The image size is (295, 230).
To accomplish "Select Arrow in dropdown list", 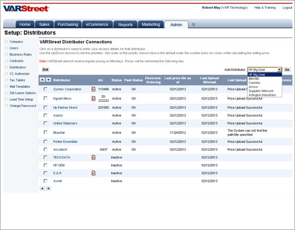I will [x=265, y=87].
